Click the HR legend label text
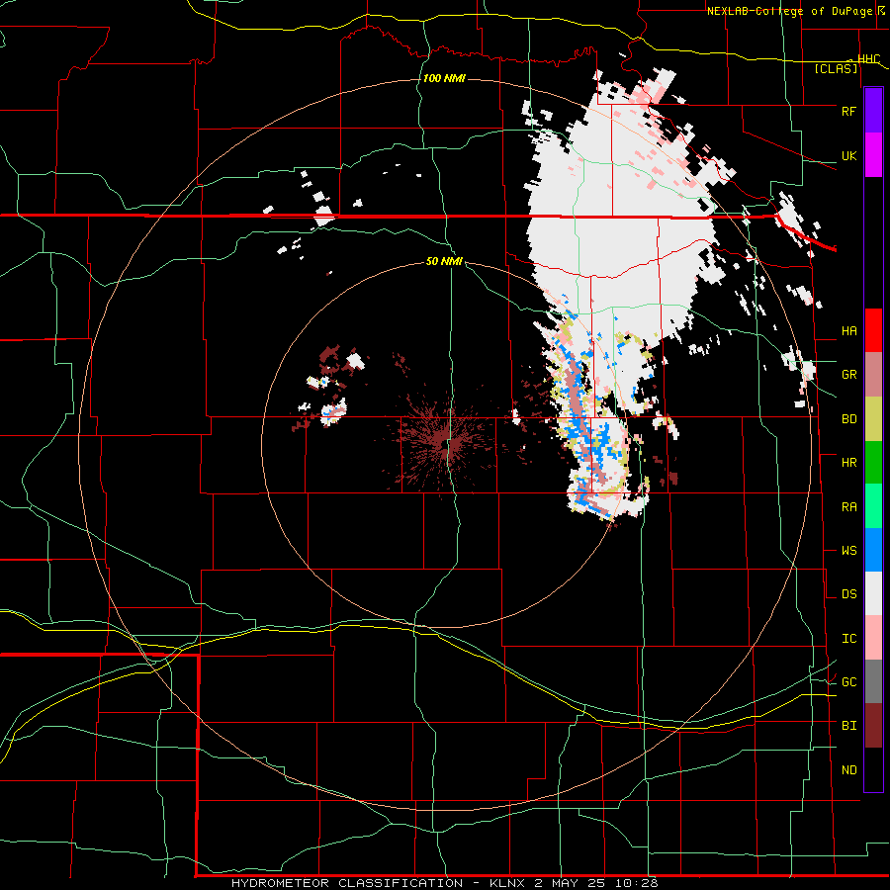 (848, 463)
